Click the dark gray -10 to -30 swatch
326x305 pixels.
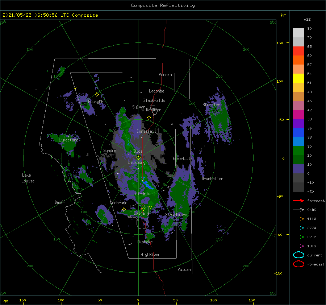(298, 187)
